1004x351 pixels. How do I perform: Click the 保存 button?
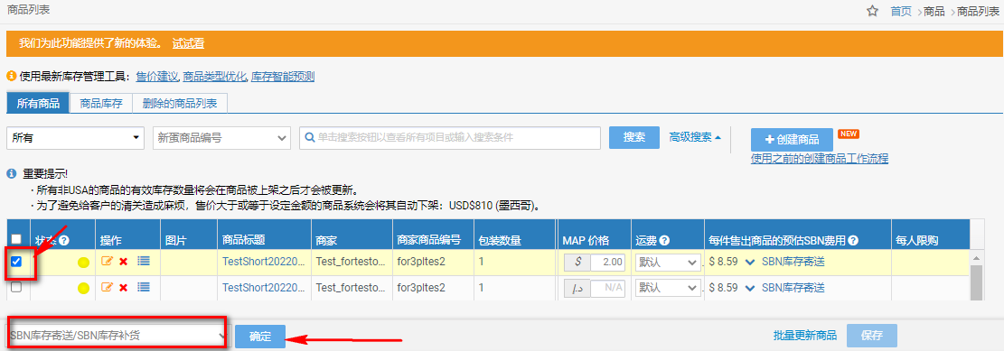tap(871, 336)
